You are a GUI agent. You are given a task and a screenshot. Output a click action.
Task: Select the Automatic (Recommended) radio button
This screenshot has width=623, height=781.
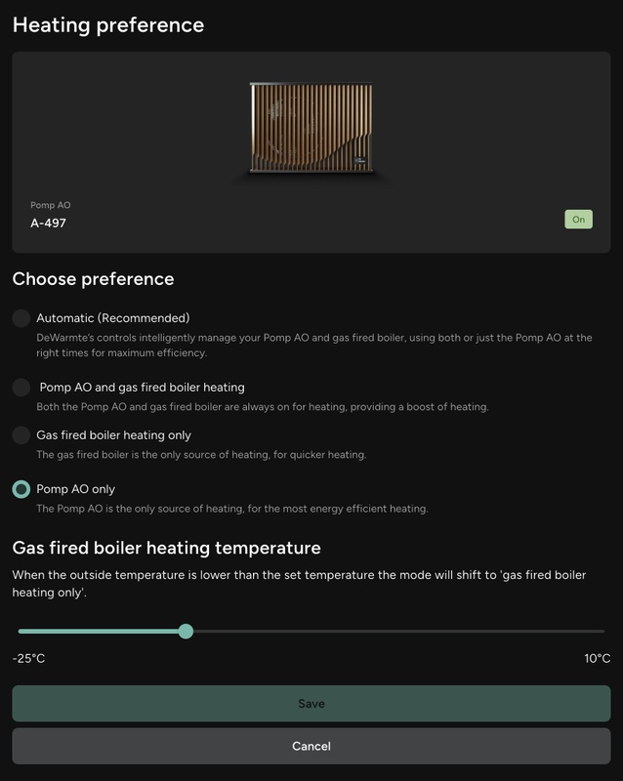click(x=21, y=318)
